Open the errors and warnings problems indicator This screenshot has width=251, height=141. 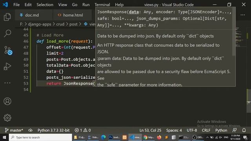click(x=83, y=130)
